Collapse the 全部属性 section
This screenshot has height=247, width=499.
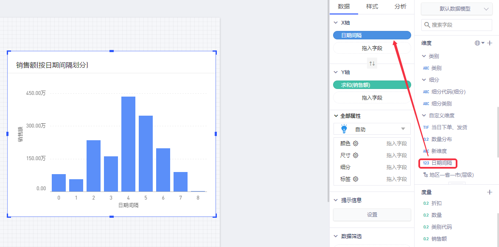coord(336,116)
